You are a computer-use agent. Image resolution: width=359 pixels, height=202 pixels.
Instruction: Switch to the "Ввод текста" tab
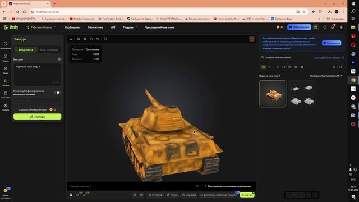pos(26,50)
